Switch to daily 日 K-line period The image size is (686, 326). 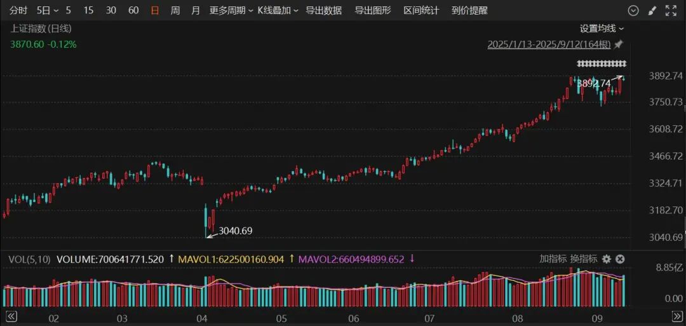[154, 11]
